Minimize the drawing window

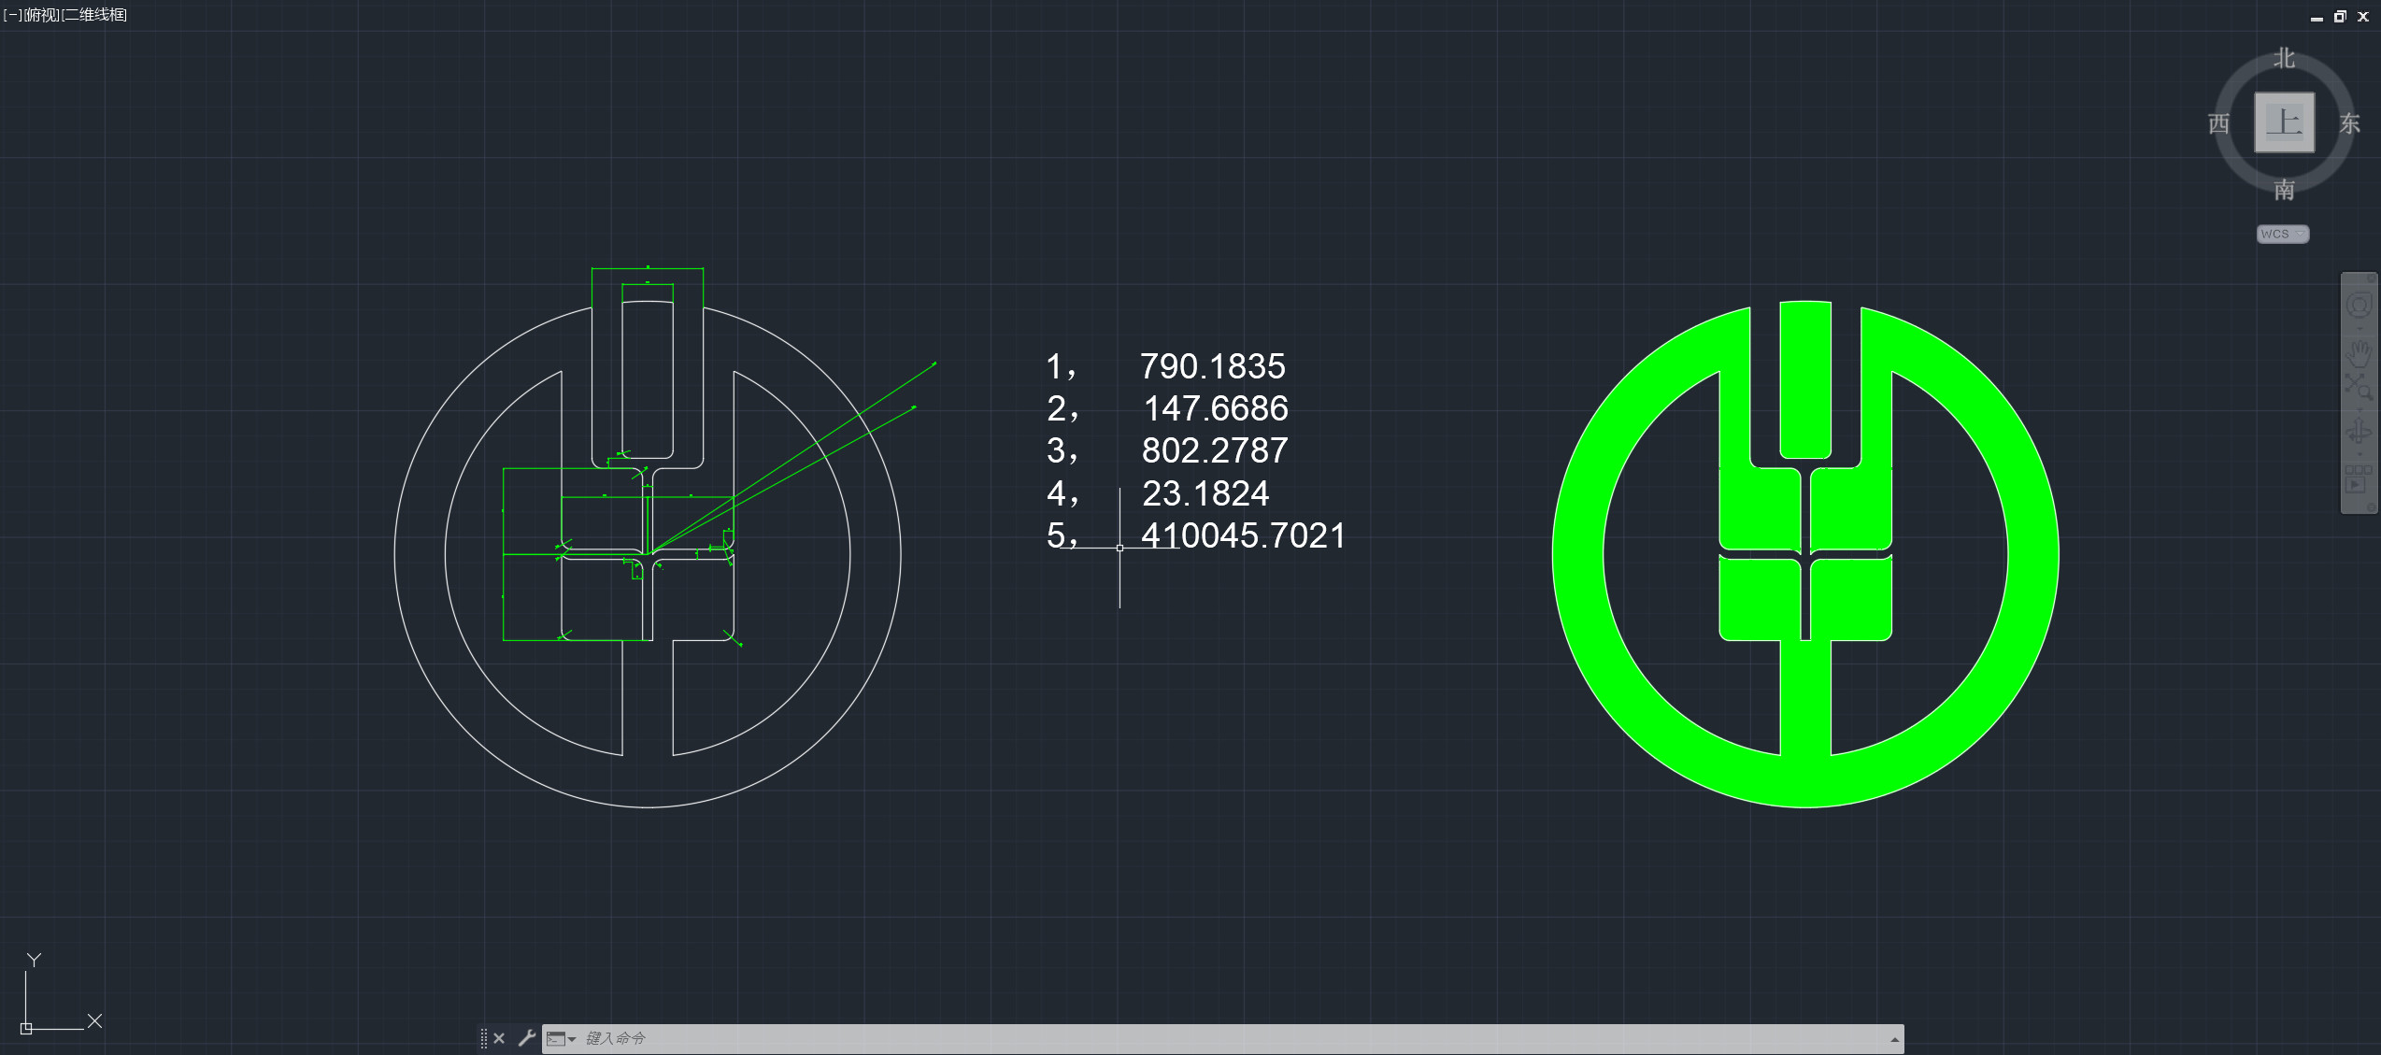point(2317,17)
